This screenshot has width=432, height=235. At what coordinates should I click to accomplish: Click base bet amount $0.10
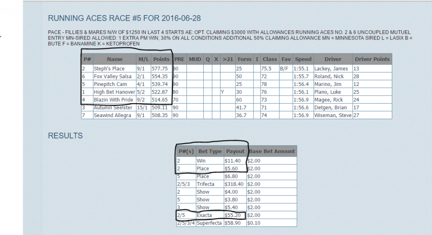tap(254, 223)
